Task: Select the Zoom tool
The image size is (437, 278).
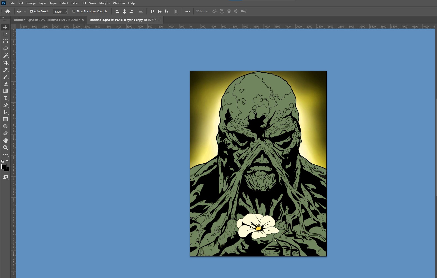Action: [x=5, y=148]
